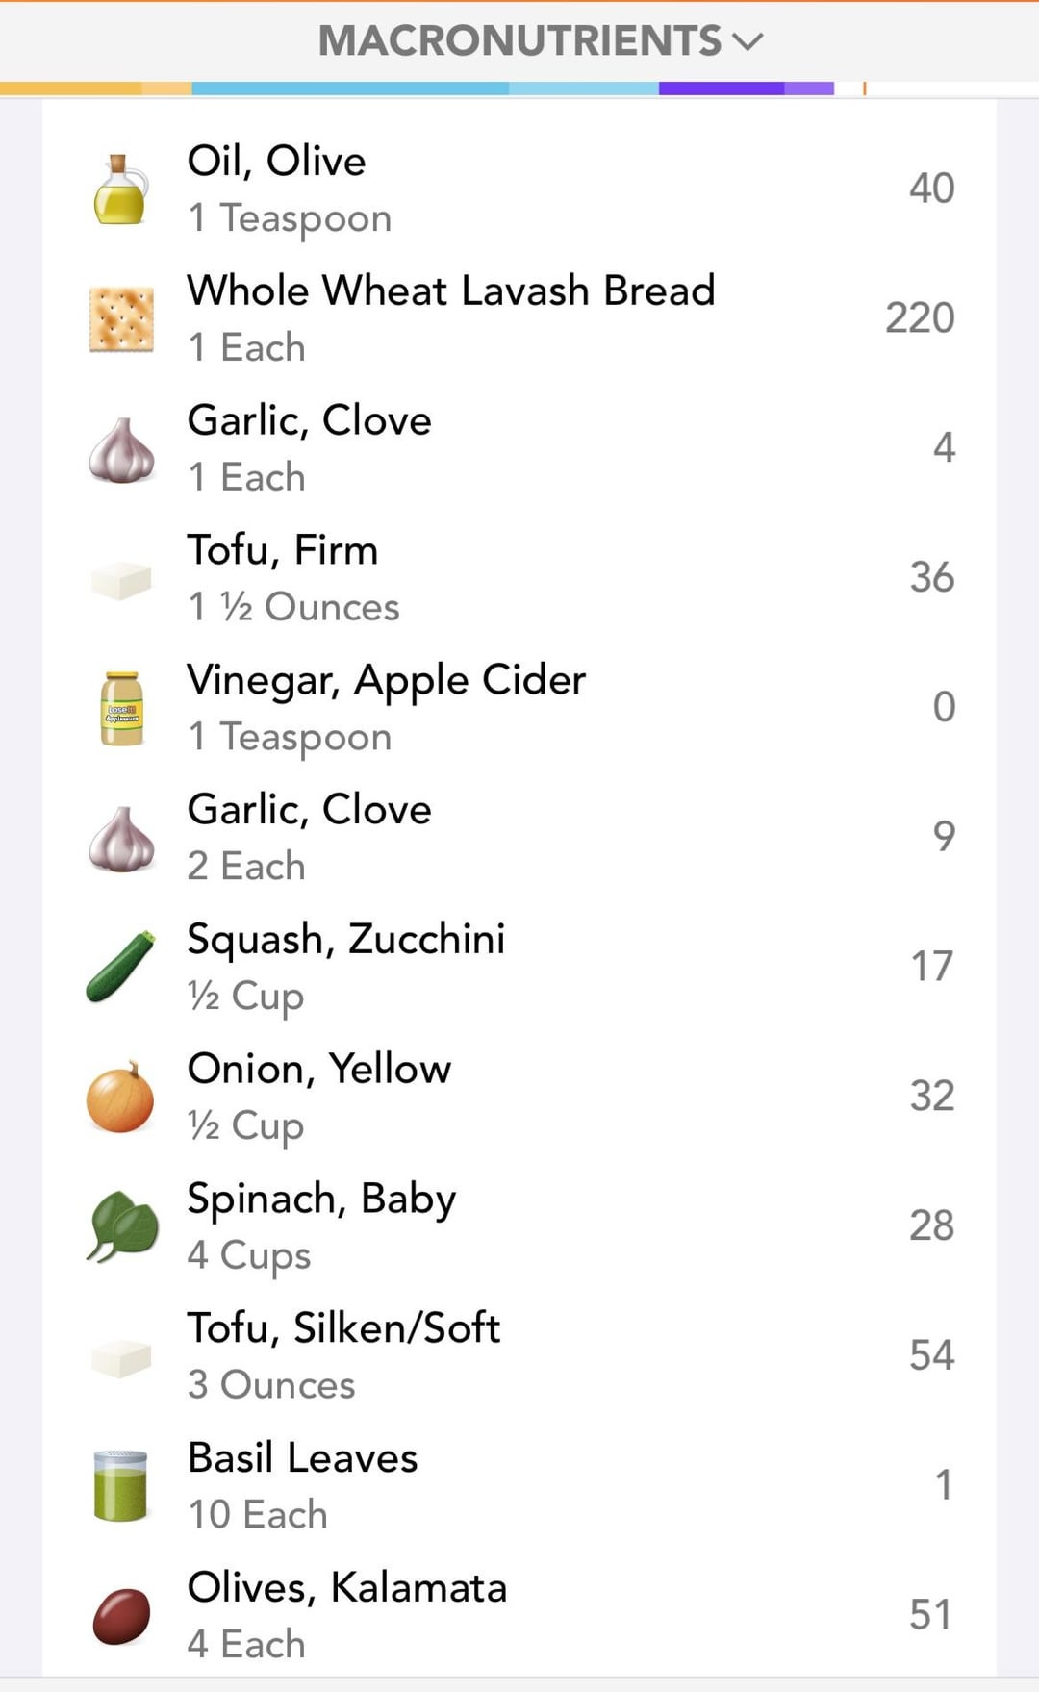Click the Firm Tofu block icon
The height and width of the screenshot is (1692, 1039).
(121, 579)
